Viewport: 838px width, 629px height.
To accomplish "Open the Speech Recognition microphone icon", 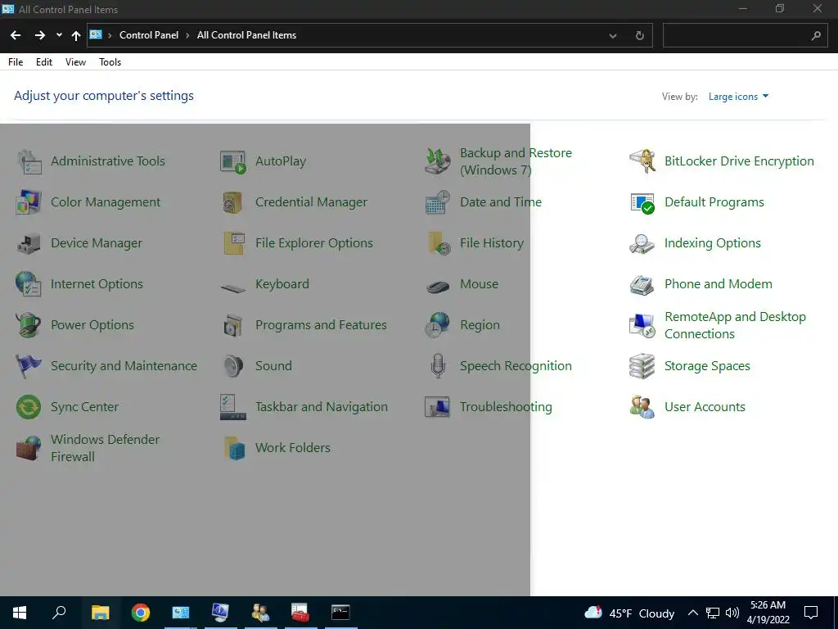I will tap(438, 366).
